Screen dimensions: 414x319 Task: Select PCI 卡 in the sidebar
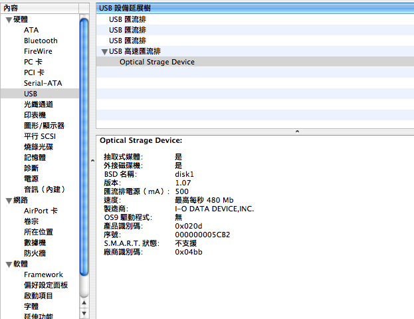[34, 72]
